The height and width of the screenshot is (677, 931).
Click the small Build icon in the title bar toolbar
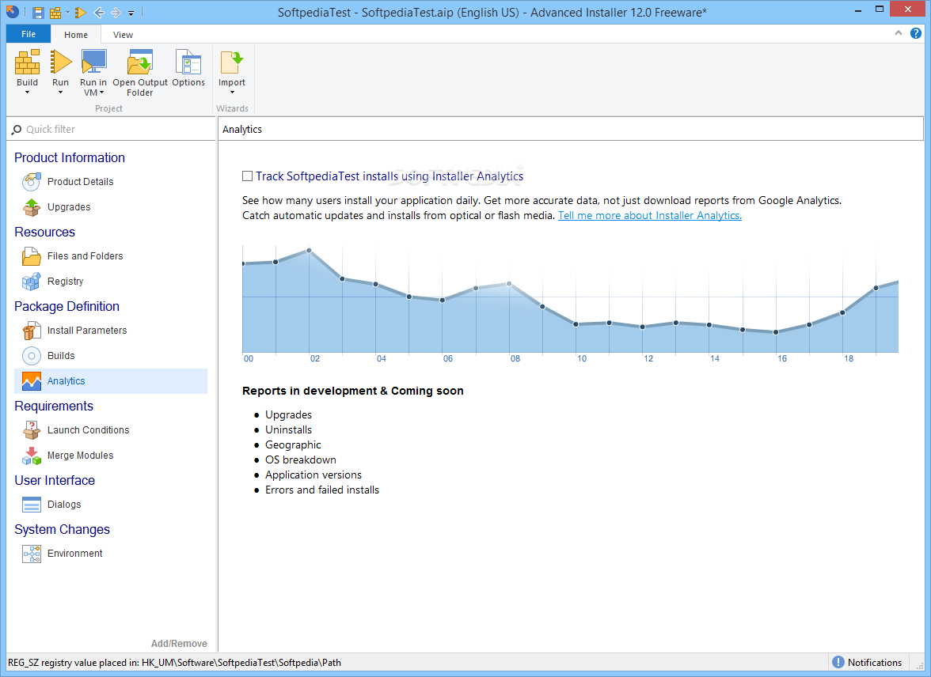pos(55,13)
